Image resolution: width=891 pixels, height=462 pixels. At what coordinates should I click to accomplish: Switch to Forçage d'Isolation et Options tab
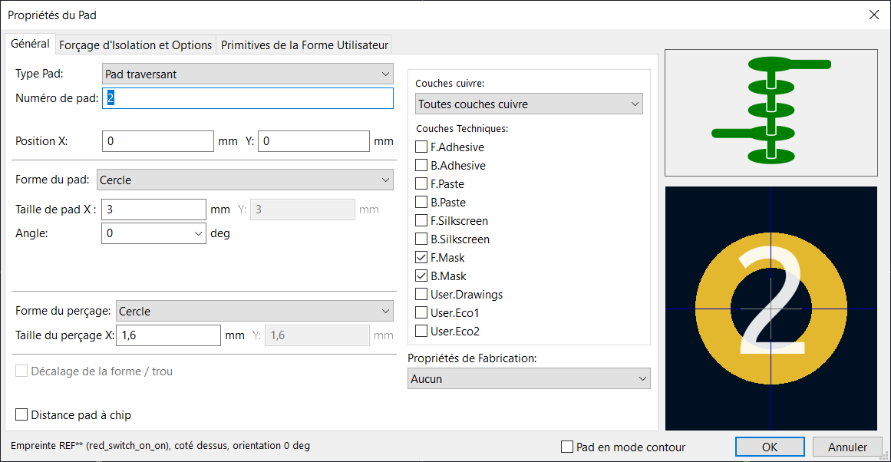coord(135,45)
